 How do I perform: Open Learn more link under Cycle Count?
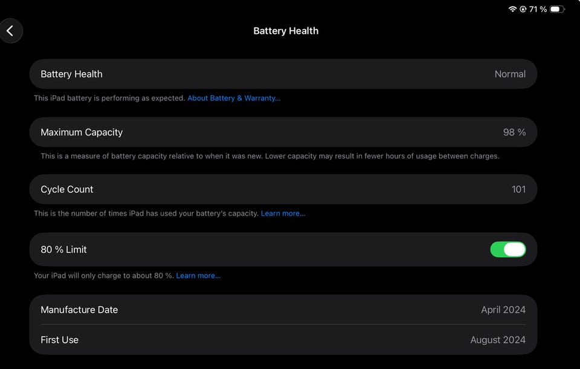click(x=283, y=214)
